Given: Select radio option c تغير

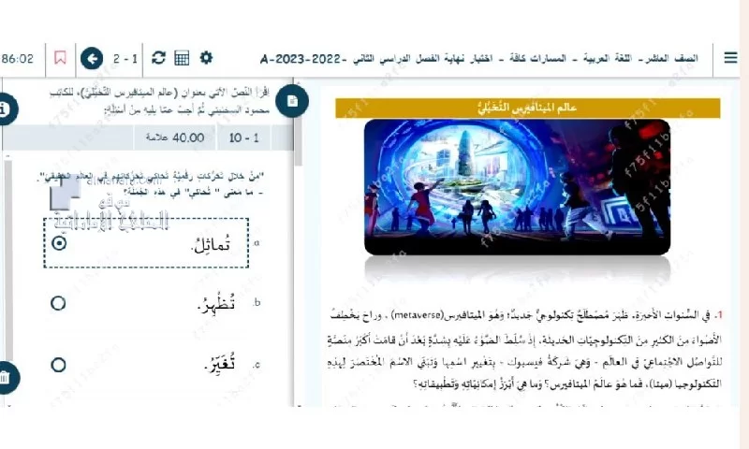Looking at the screenshot, I should click(x=58, y=365).
